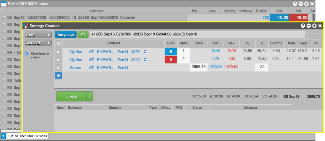
Task: Click the E-Mini S&P 500 Futures window icon
Action: (x=4, y=4)
